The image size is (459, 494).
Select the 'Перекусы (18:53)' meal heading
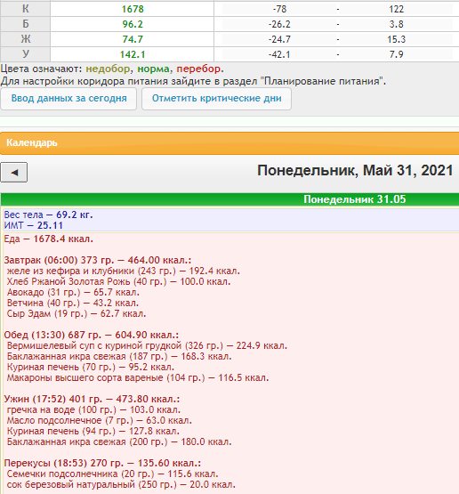tap(102, 463)
